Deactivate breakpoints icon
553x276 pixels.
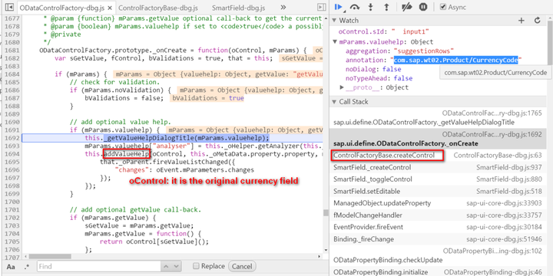407,7
